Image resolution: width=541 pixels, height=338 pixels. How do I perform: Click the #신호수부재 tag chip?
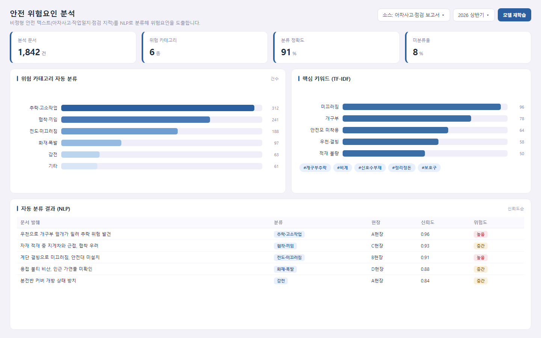coord(370,168)
